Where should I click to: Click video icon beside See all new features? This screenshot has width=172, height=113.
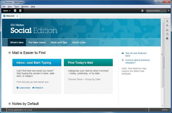123,53
